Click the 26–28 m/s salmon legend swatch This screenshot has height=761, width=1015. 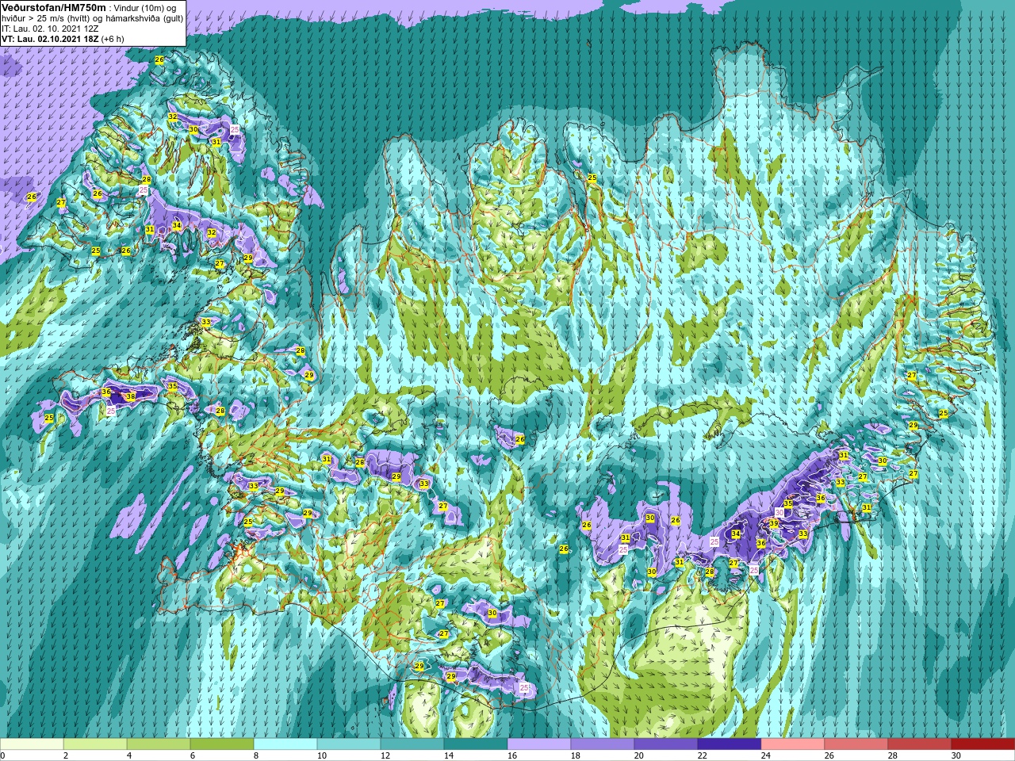point(856,744)
